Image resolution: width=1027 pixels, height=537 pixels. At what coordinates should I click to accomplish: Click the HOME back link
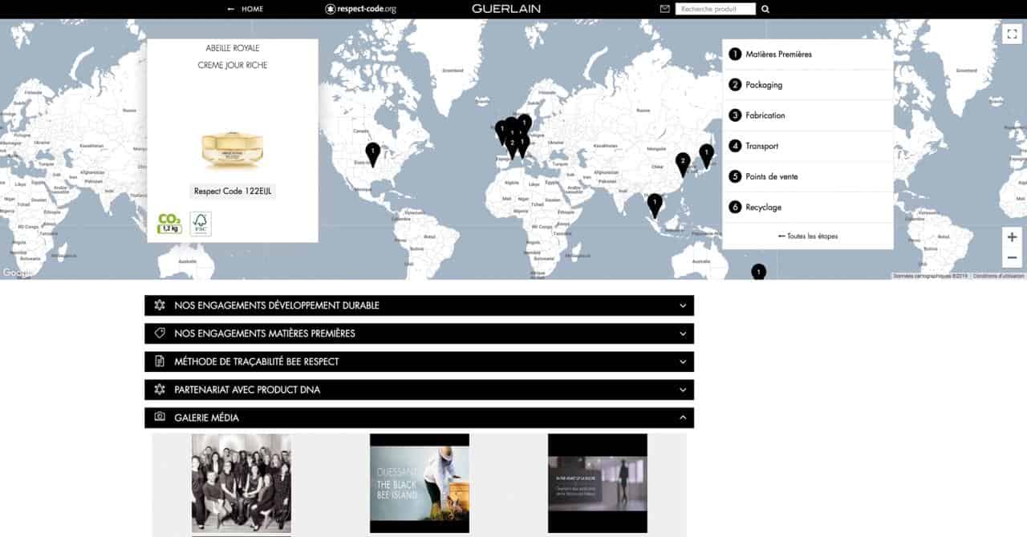tap(246, 9)
